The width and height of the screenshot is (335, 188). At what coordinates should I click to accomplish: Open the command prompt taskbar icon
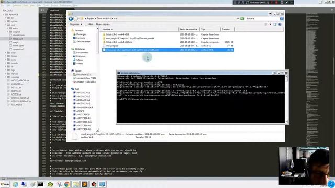pos(41,184)
